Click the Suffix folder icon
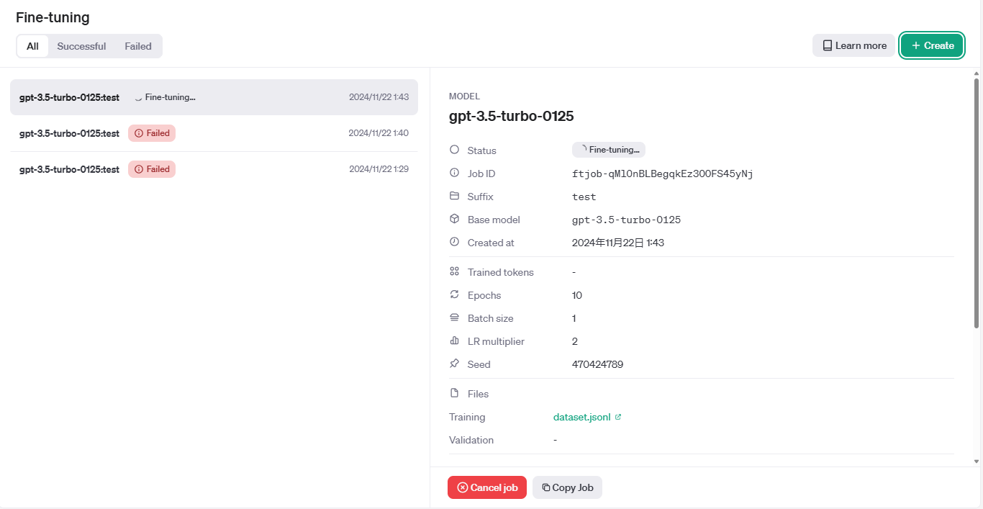Viewport: 983px width, 509px height. point(454,196)
